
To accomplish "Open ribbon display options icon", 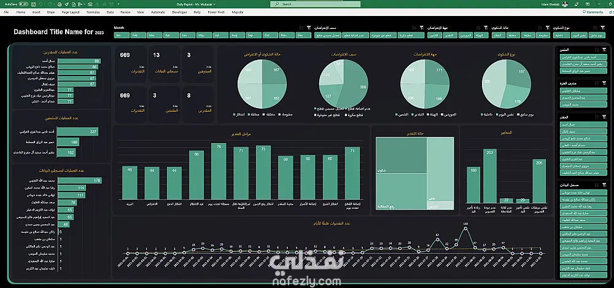I will (588, 4).
